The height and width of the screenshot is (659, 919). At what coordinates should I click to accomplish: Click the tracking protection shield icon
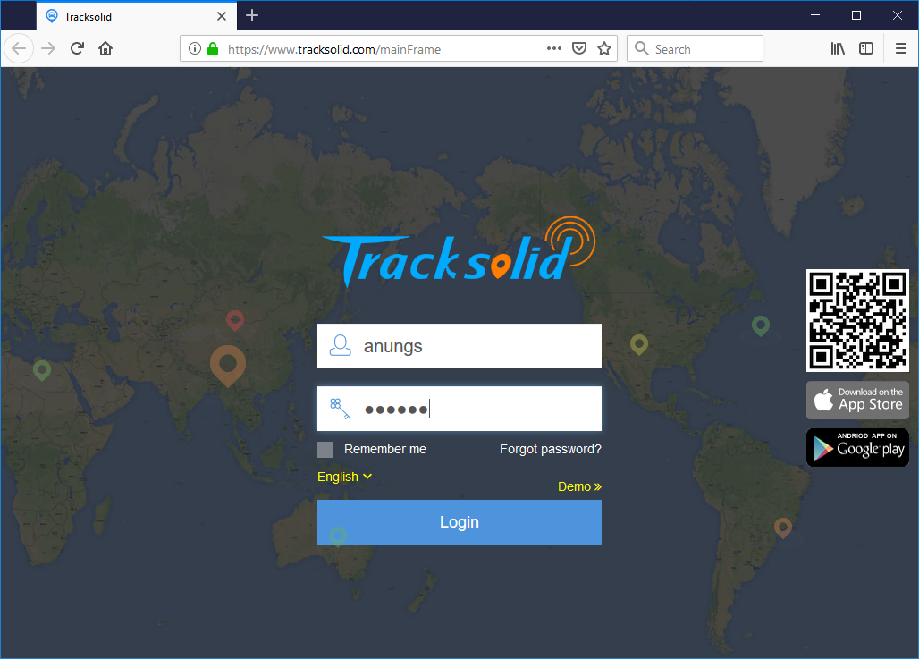tap(579, 48)
